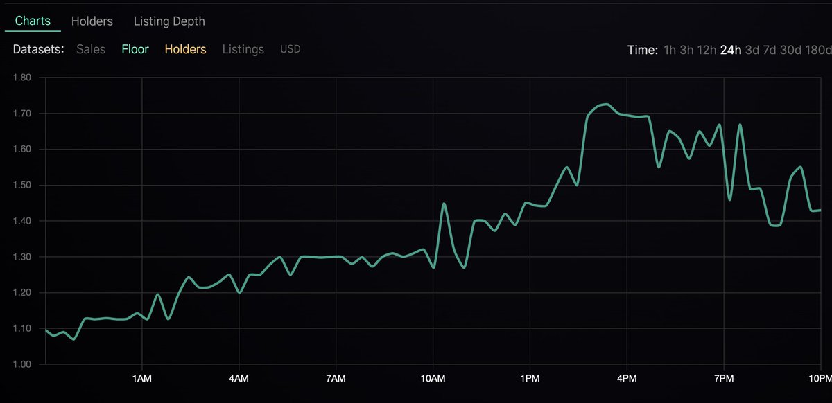Click the 1PM x-axis label
Viewport: 832px width, 403px height.
(x=530, y=379)
